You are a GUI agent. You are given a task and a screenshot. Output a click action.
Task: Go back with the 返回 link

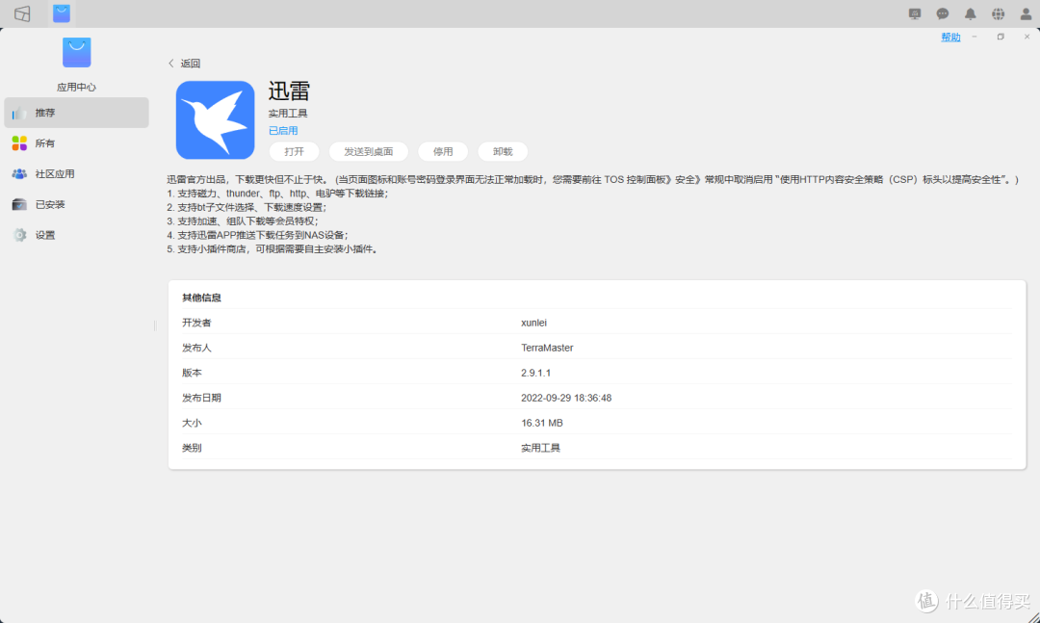point(191,64)
